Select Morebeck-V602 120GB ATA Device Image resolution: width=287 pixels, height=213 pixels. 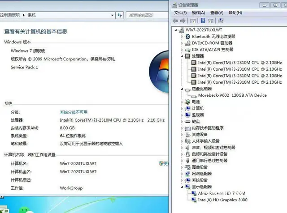point(232,95)
